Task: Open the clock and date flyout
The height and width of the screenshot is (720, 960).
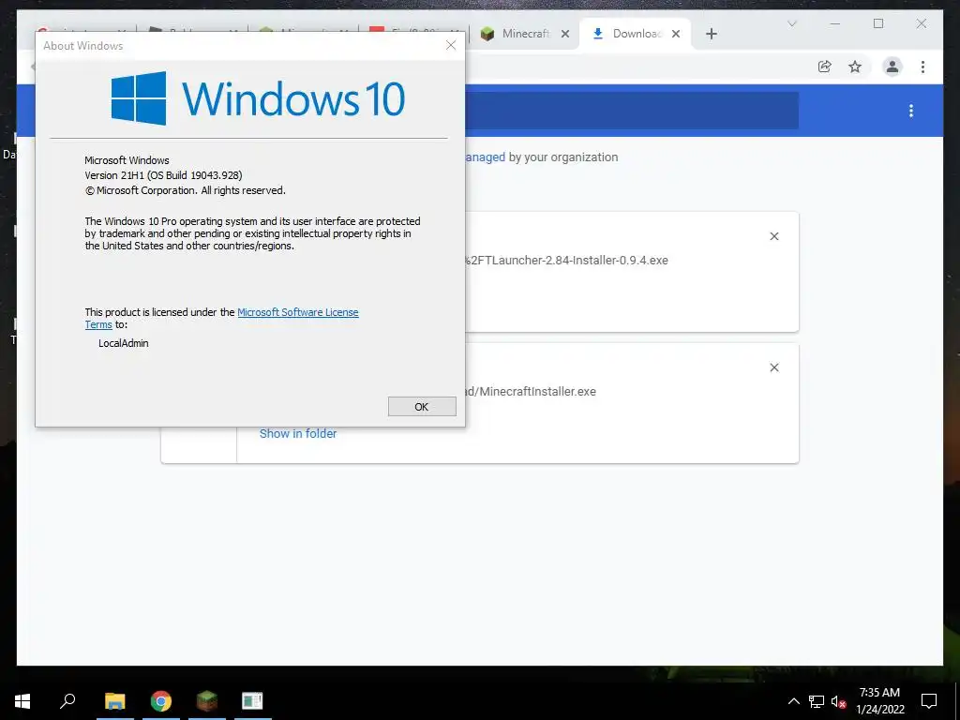Action: (879, 701)
